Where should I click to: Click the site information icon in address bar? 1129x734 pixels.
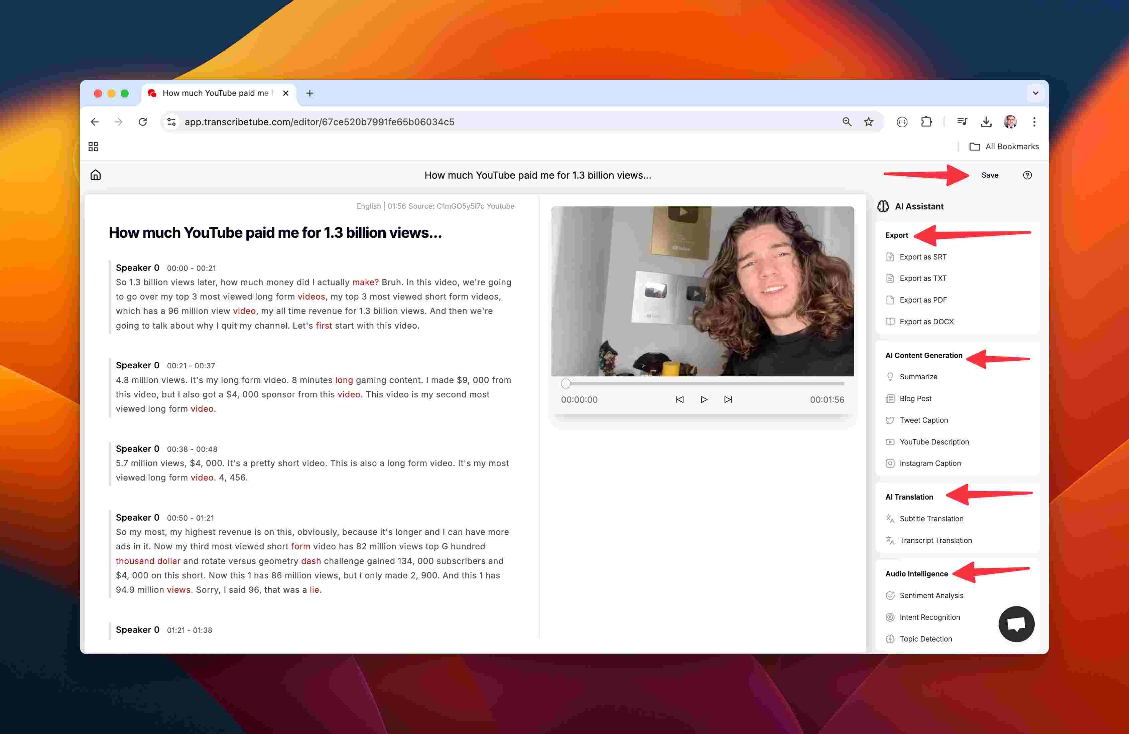[171, 122]
